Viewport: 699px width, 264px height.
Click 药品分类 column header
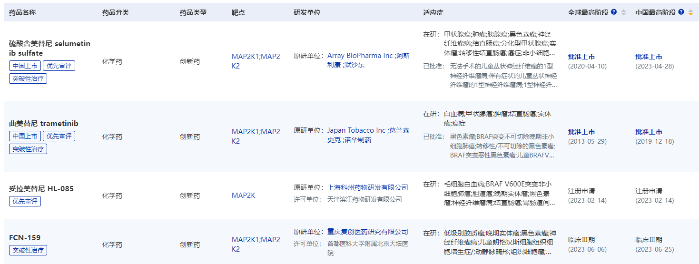pyautogui.click(x=116, y=12)
